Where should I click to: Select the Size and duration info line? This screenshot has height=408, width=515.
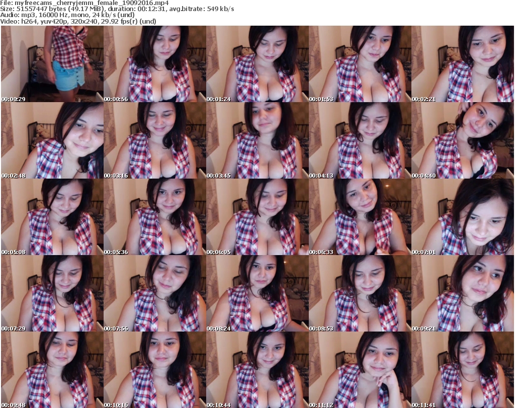[x=117, y=9]
